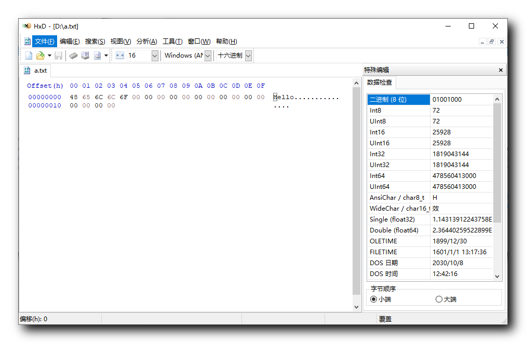Expand the Open file dropdown arrow
This screenshot has width=526, height=343.
click(49, 56)
